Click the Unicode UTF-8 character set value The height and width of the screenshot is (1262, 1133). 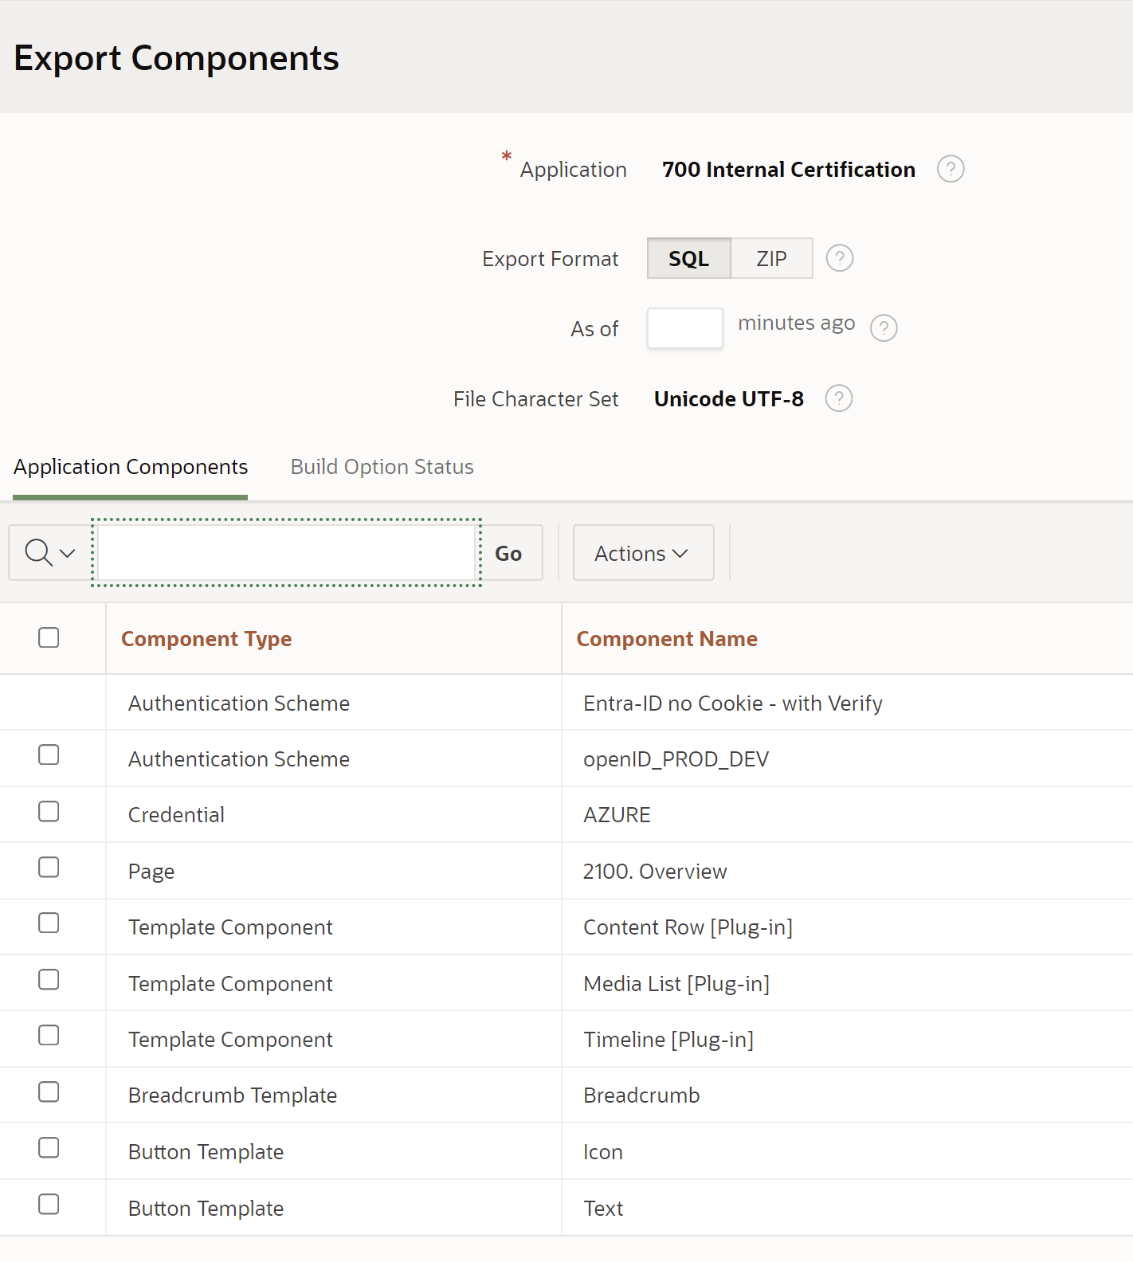tap(729, 398)
